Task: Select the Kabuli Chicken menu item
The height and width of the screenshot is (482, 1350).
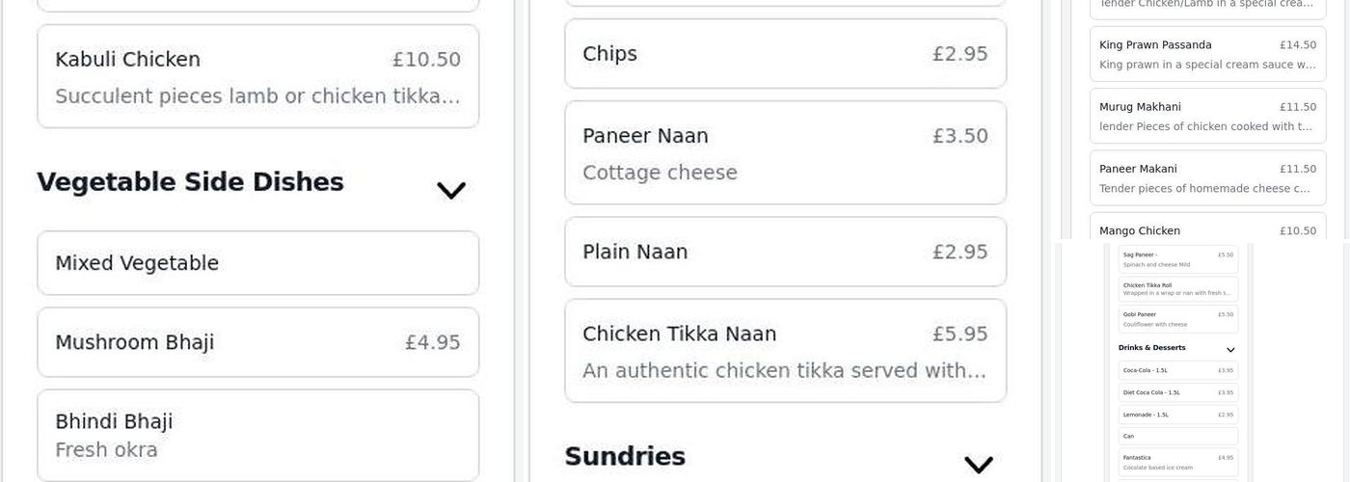Action: (x=257, y=76)
